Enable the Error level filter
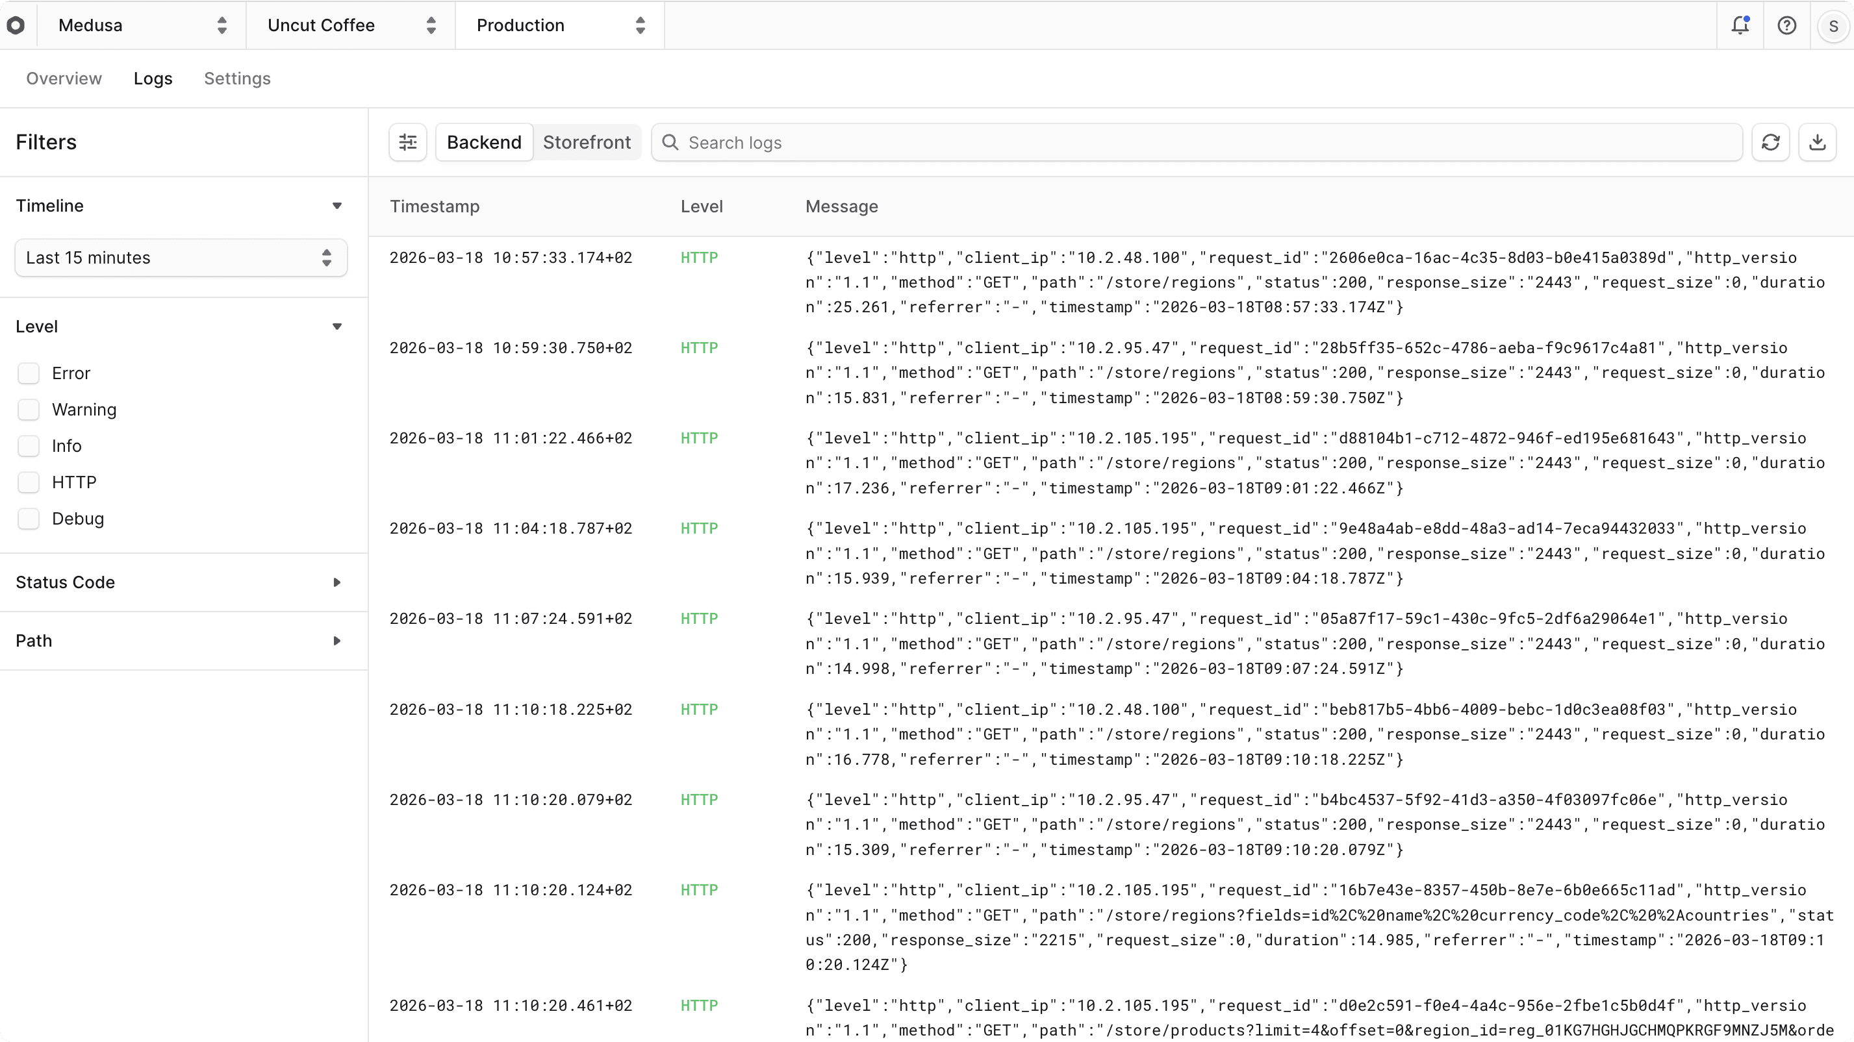 click(x=29, y=373)
